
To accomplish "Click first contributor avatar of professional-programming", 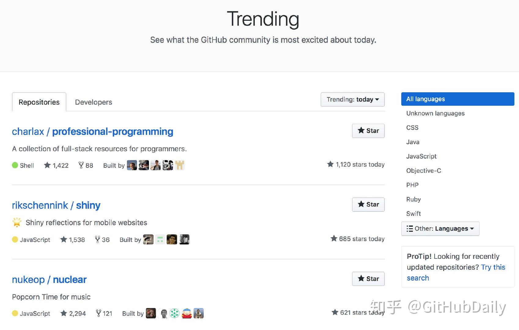I will pyautogui.click(x=132, y=165).
